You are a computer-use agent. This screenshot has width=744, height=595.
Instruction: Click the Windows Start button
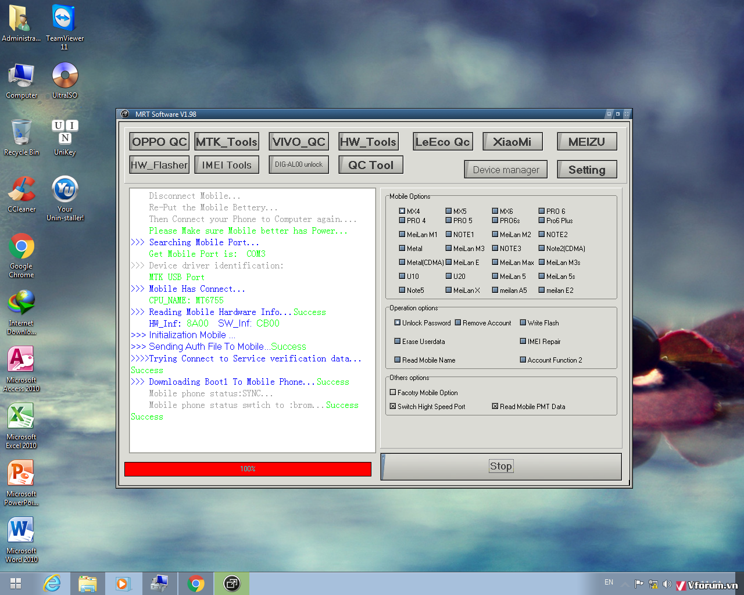(x=16, y=583)
